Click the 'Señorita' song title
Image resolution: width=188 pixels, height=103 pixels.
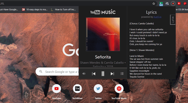pos(103,57)
